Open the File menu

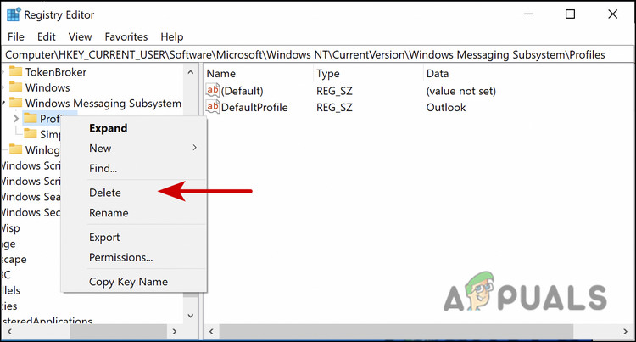click(x=16, y=37)
